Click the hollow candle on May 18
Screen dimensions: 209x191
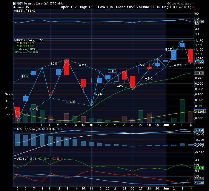91,93
